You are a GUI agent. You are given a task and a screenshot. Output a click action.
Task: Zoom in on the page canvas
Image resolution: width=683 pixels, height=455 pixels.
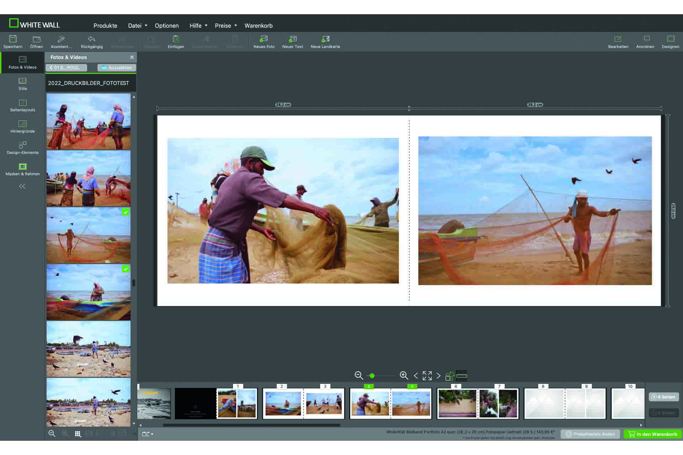pyautogui.click(x=404, y=375)
